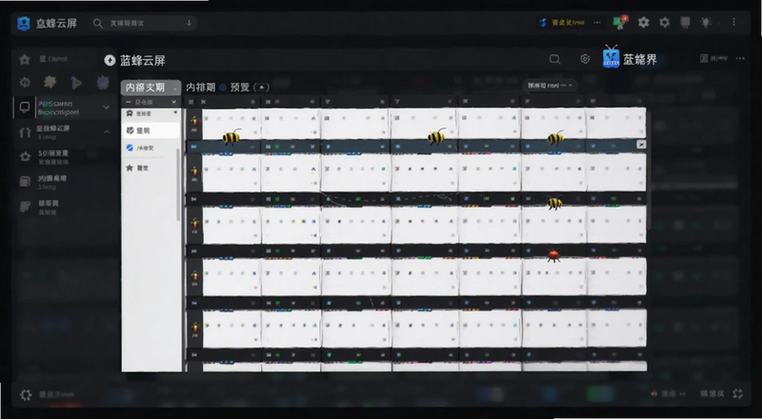762x419 pixels.
Task: Collapse the left panel header chevron
Action: click(174, 102)
